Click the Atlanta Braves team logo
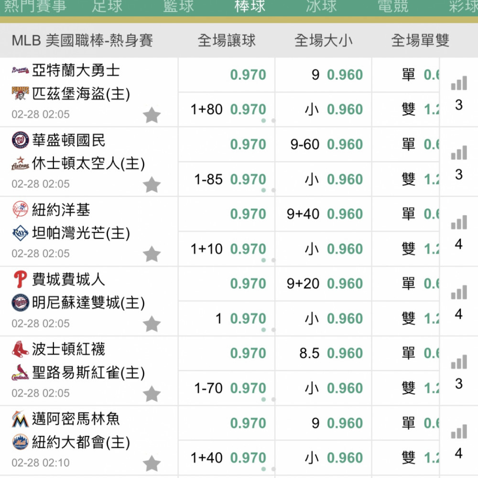Viewport: 478px width, 478px height. (21, 70)
